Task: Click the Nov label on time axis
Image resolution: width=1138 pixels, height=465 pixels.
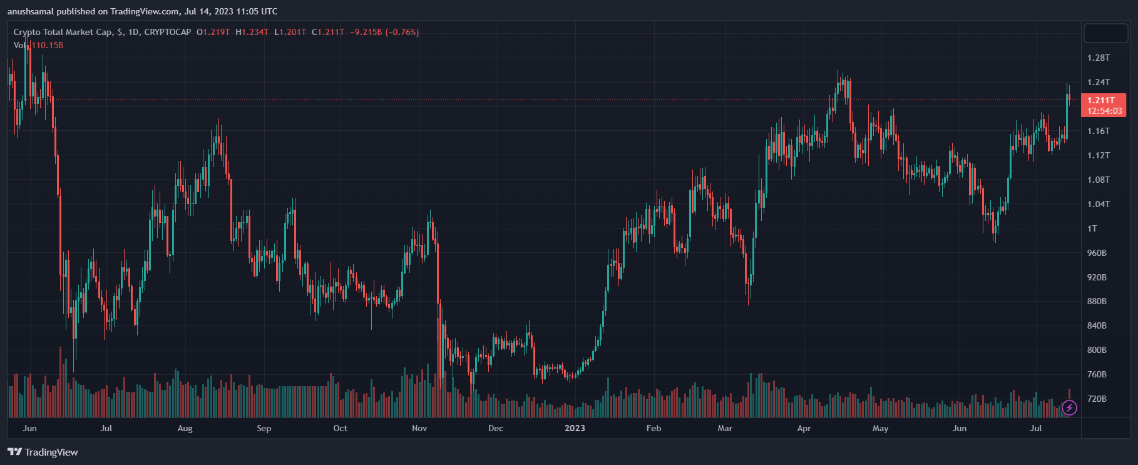Action: pos(419,428)
